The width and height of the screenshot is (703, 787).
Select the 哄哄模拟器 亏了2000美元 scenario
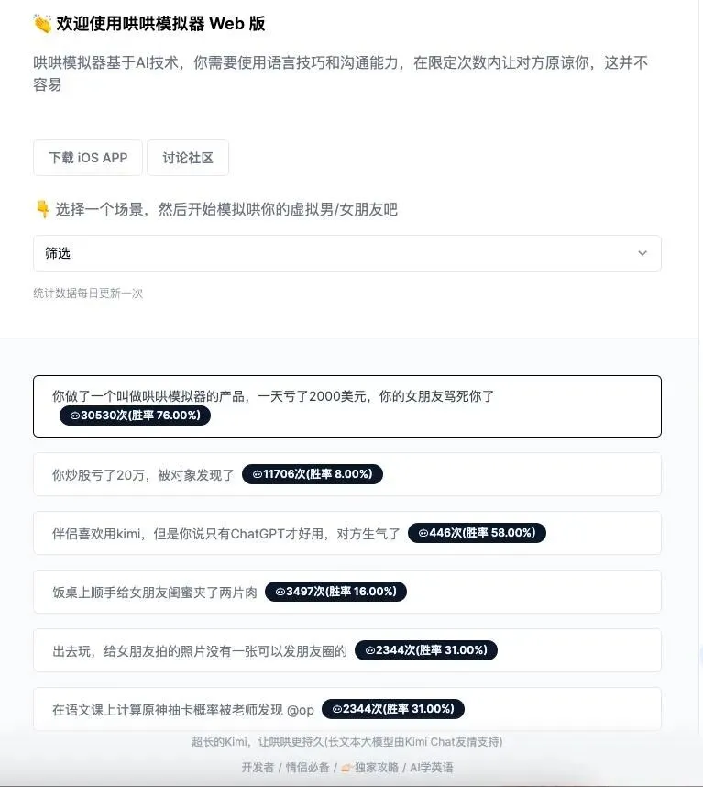pyautogui.click(x=347, y=406)
